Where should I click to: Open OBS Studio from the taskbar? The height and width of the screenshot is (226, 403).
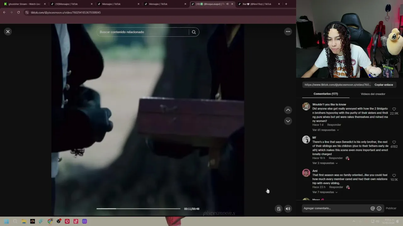pos(59,221)
